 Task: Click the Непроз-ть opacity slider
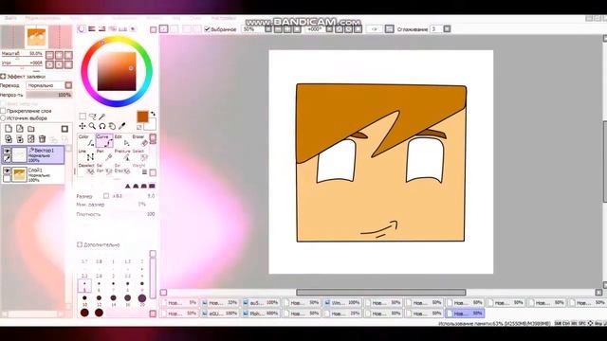click(x=49, y=95)
